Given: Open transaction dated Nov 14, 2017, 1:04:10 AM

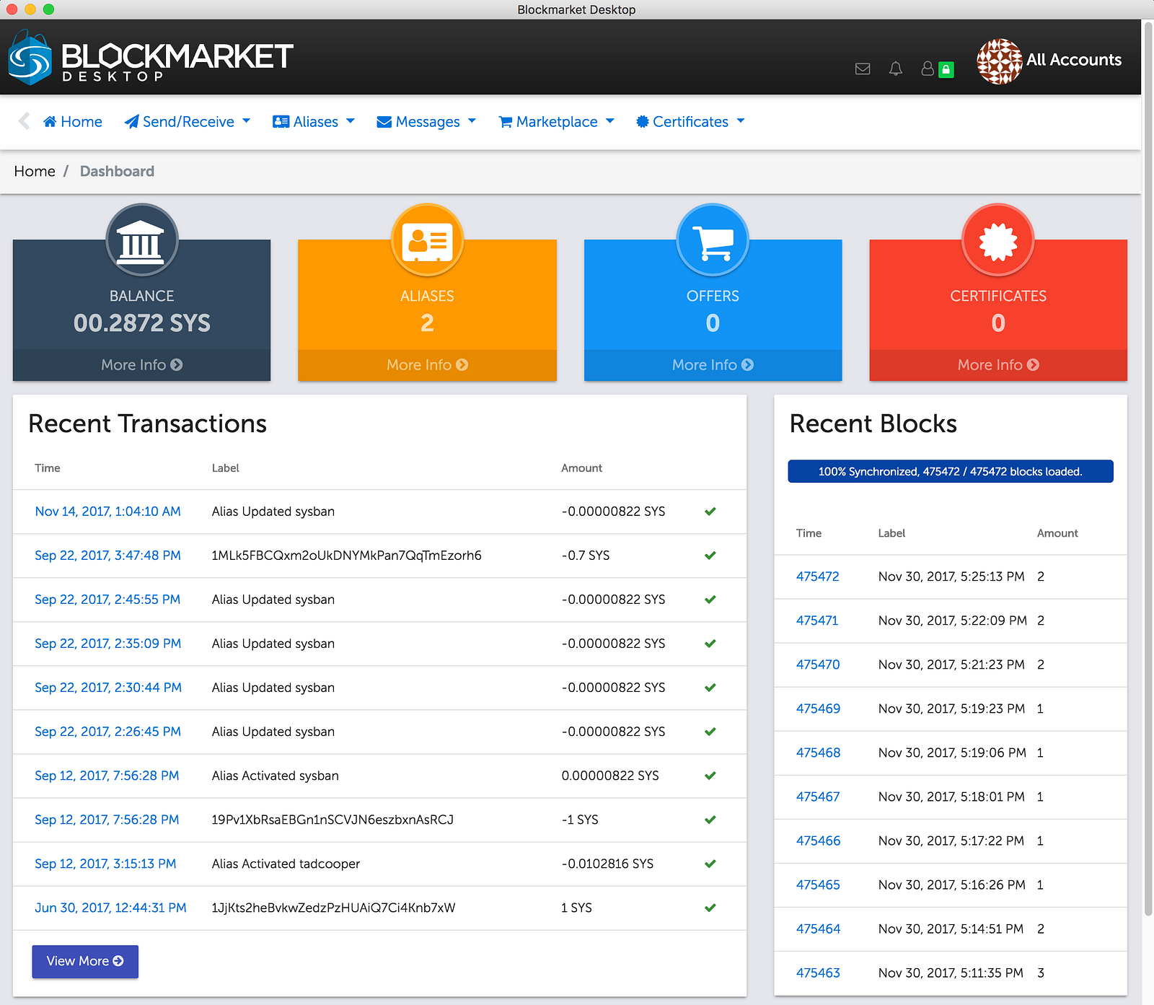Looking at the screenshot, I should pyautogui.click(x=108, y=512).
